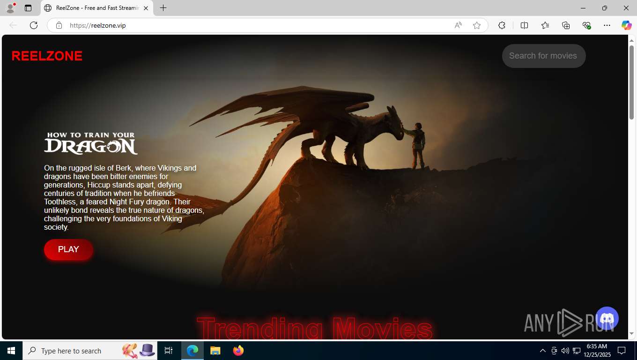Open Windows Start menu
This screenshot has height=360, width=637.
(x=11, y=351)
